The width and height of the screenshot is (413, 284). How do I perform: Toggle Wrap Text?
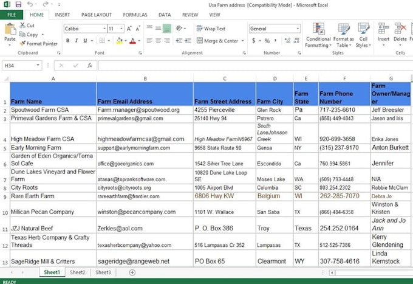pos(211,29)
